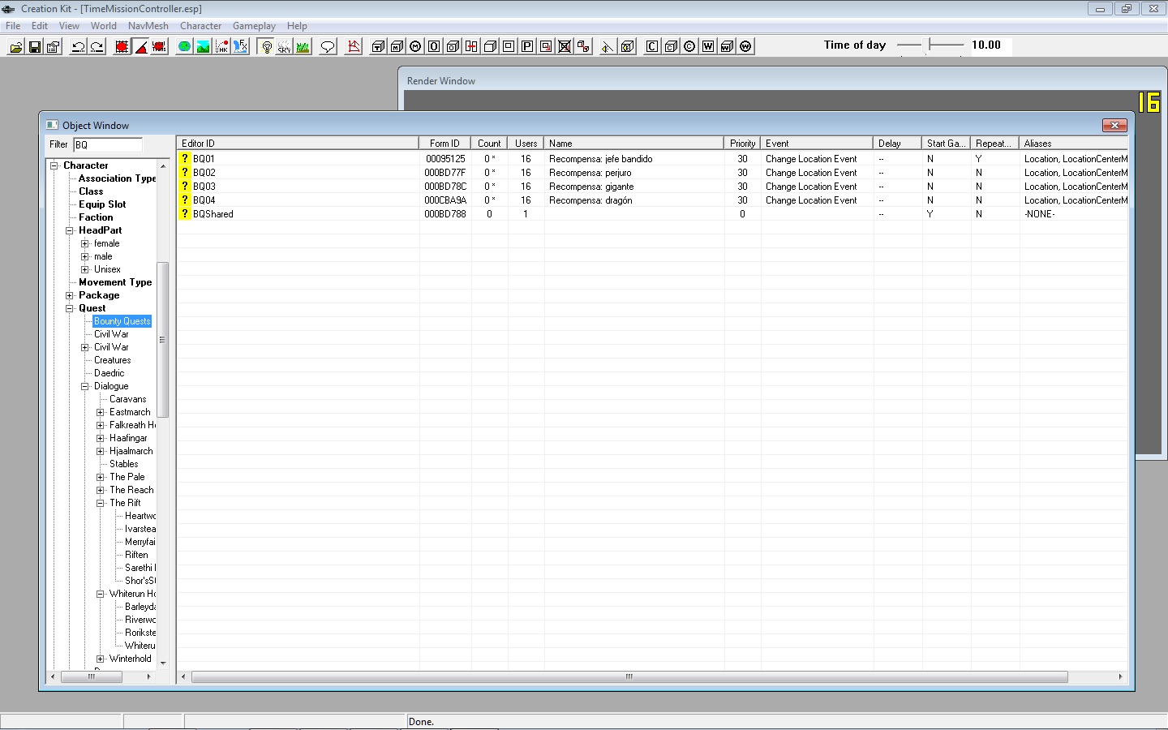Click the quest list horizontal scrollbar
This screenshot has height=730, width=1168.
[x=629, y=676]
